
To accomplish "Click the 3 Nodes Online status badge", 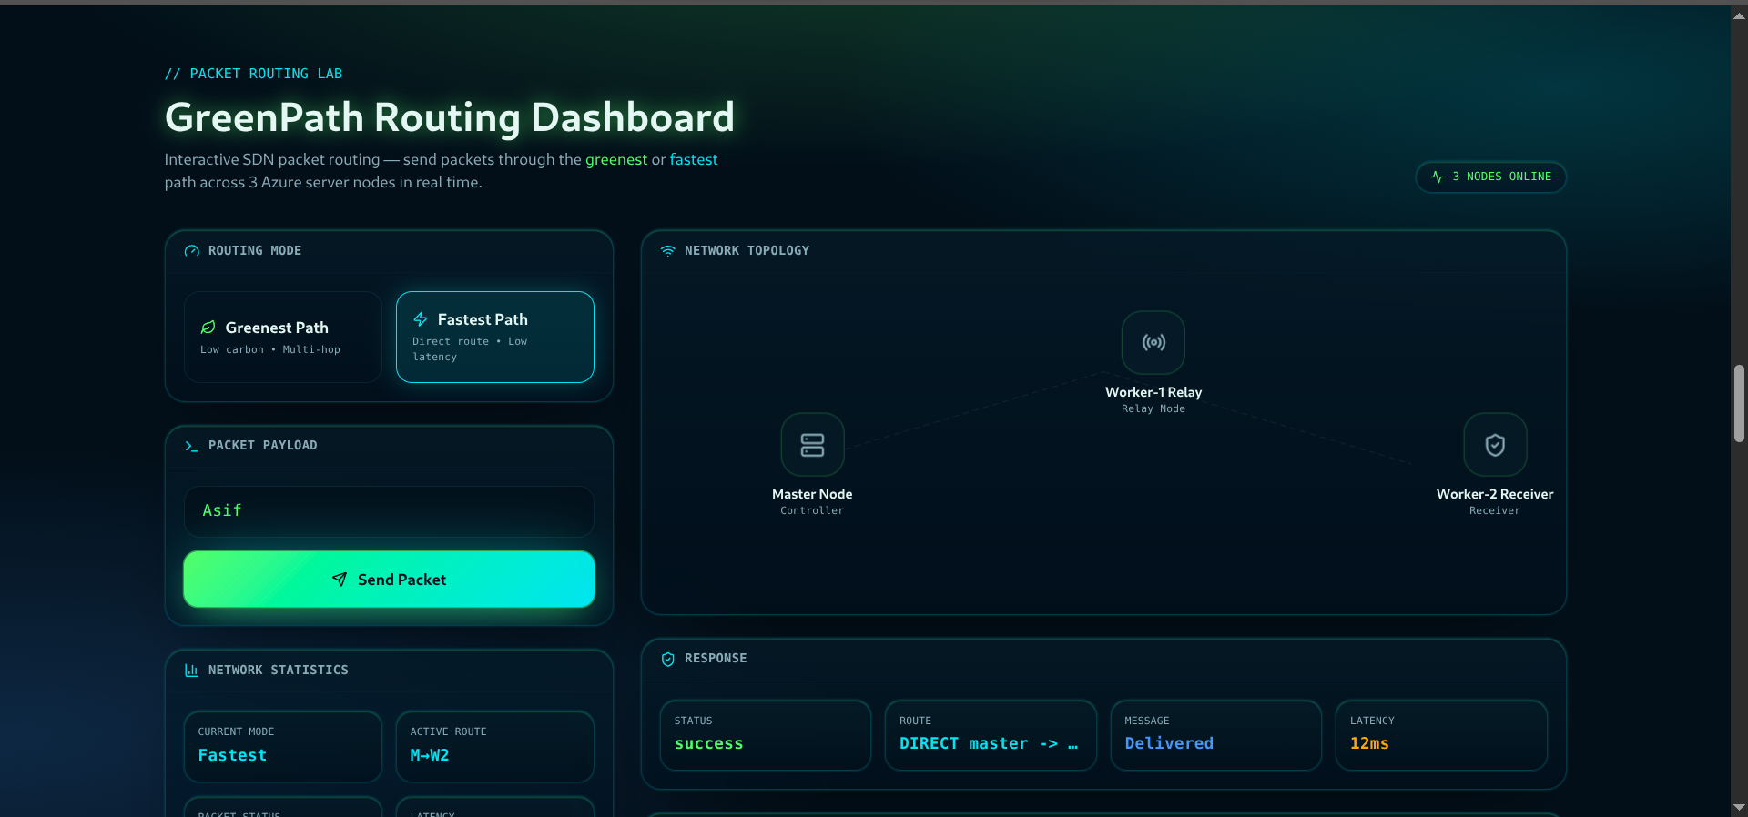I will 1491,177.
